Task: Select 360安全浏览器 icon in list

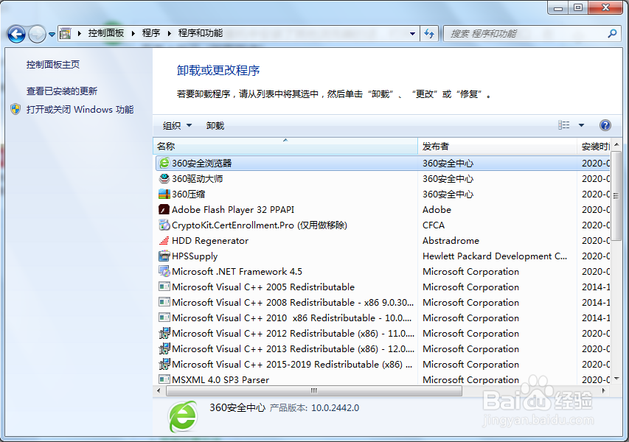Action: (x=164, y=163)
